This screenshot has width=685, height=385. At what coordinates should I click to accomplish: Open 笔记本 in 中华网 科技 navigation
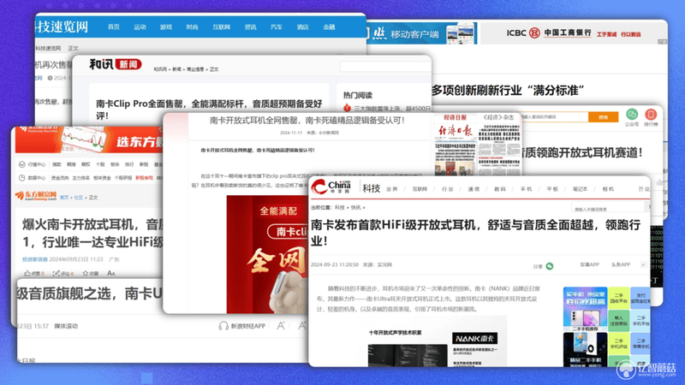(581, 189)
